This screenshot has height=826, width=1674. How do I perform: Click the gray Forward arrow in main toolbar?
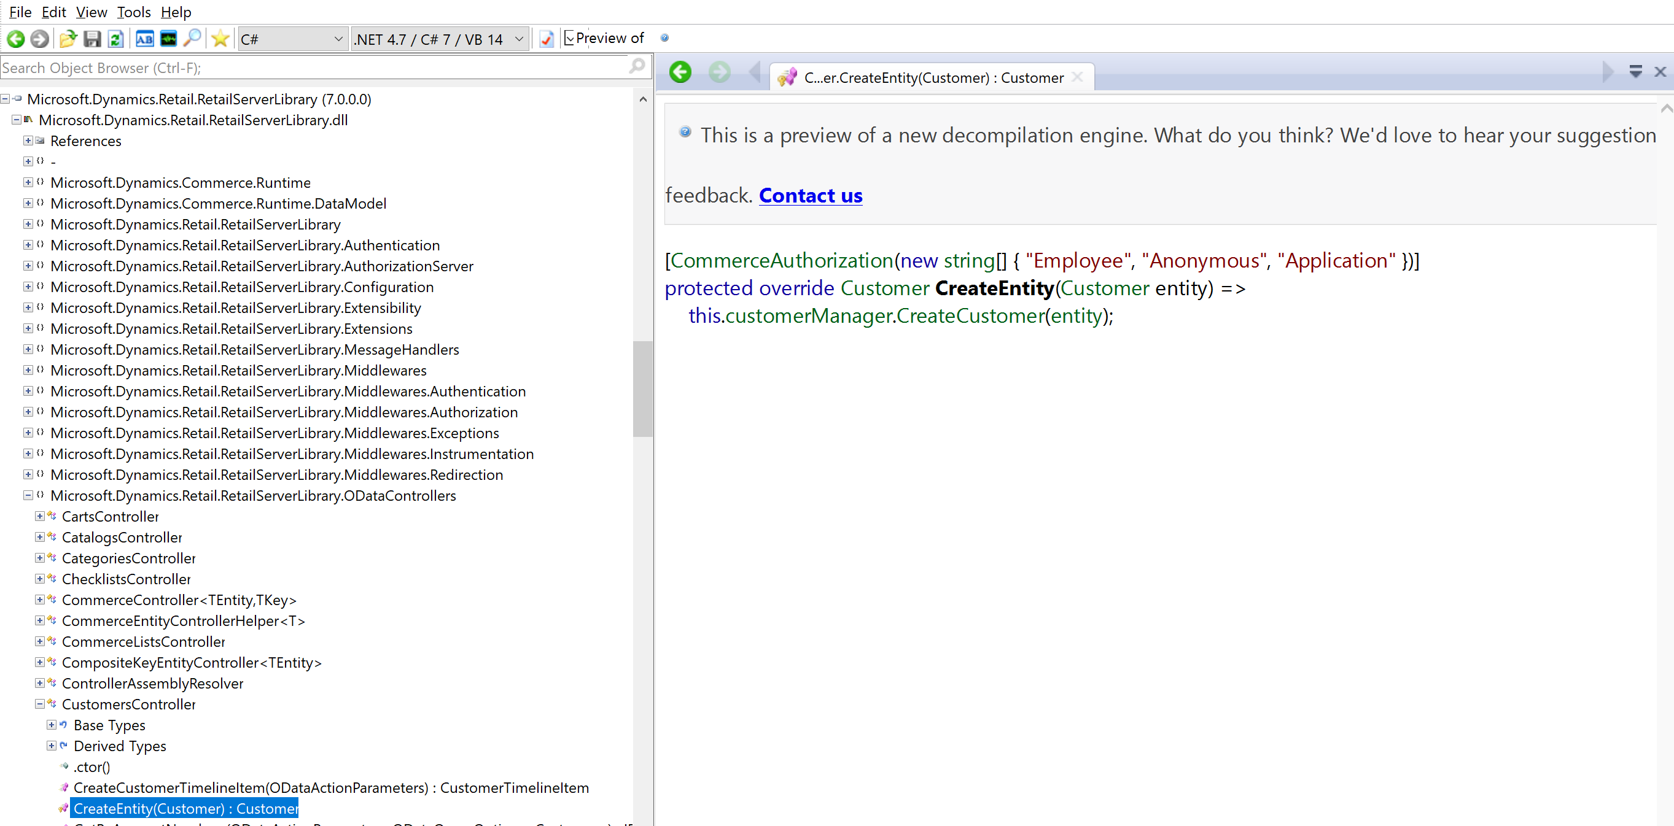pyautogui.click(x=40, y=39)
